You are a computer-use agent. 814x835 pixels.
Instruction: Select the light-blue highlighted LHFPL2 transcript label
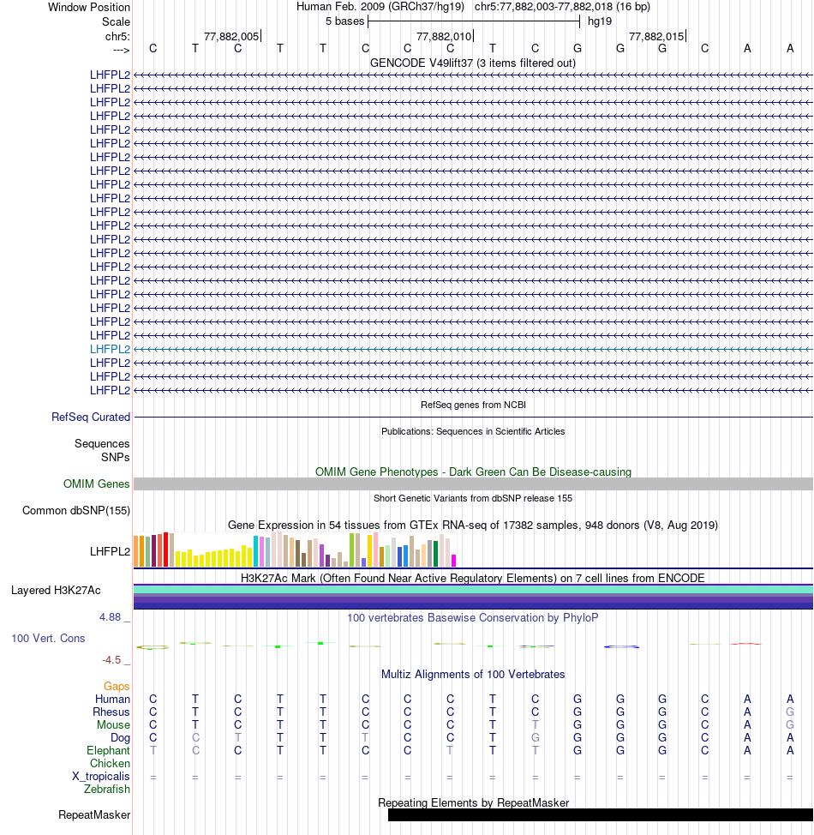click(x=111, y=349)
